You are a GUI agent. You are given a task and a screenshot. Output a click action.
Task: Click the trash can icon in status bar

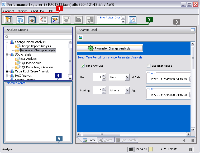(x=191, y=149)
